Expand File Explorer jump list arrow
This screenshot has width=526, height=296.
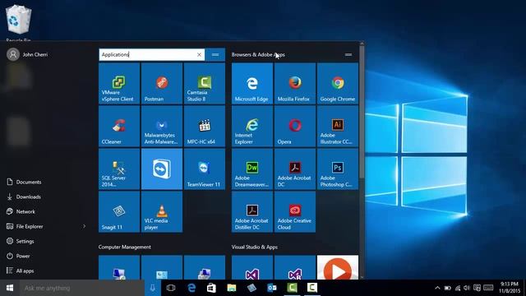84,226
